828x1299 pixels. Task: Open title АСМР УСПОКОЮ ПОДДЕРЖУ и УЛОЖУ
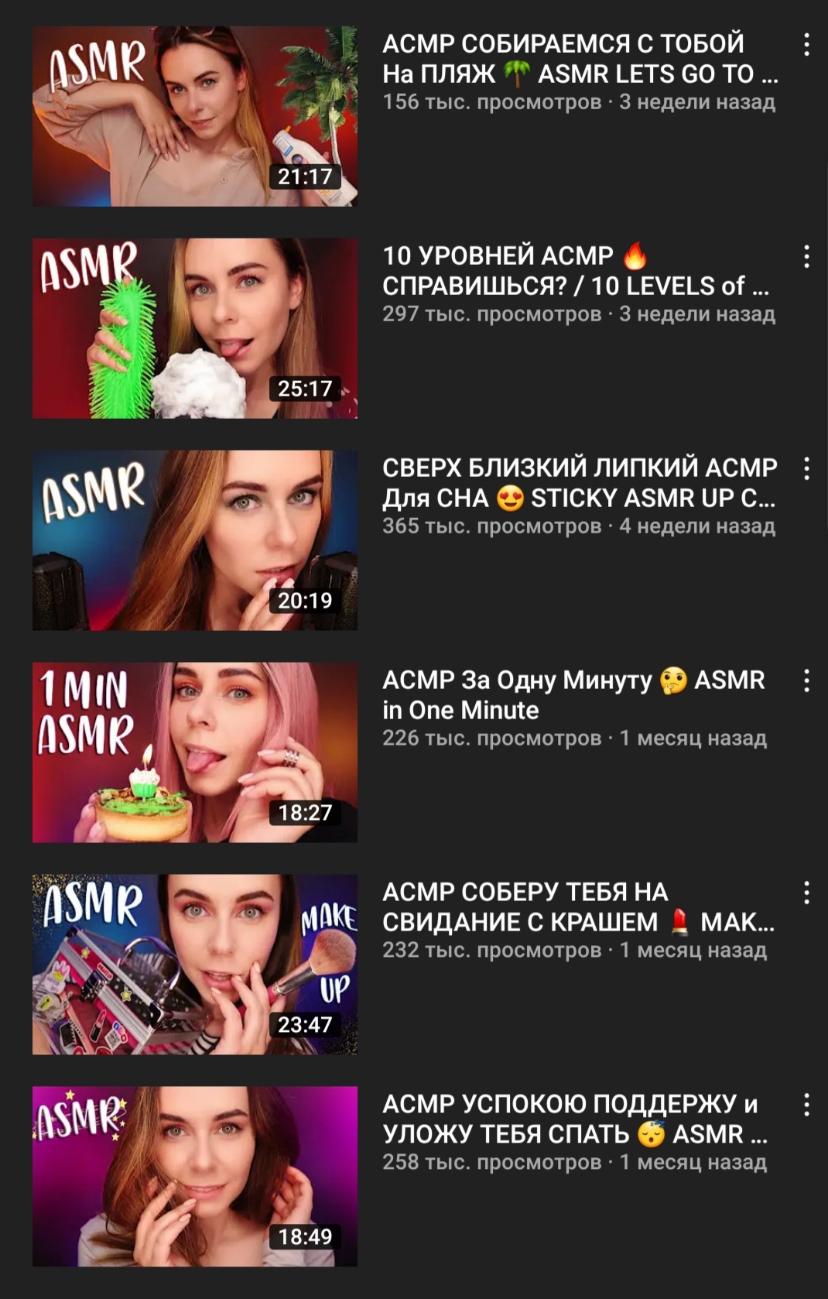(x=575, y=1119)
